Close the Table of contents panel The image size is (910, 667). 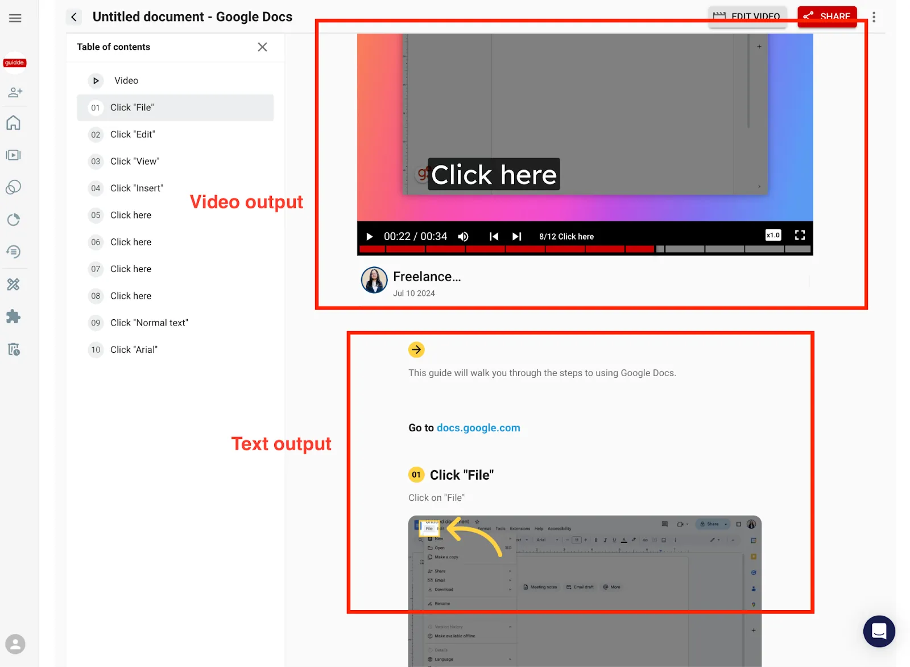tap(262, 47)
